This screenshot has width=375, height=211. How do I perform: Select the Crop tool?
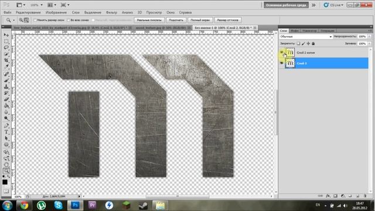tap(6, 60)
